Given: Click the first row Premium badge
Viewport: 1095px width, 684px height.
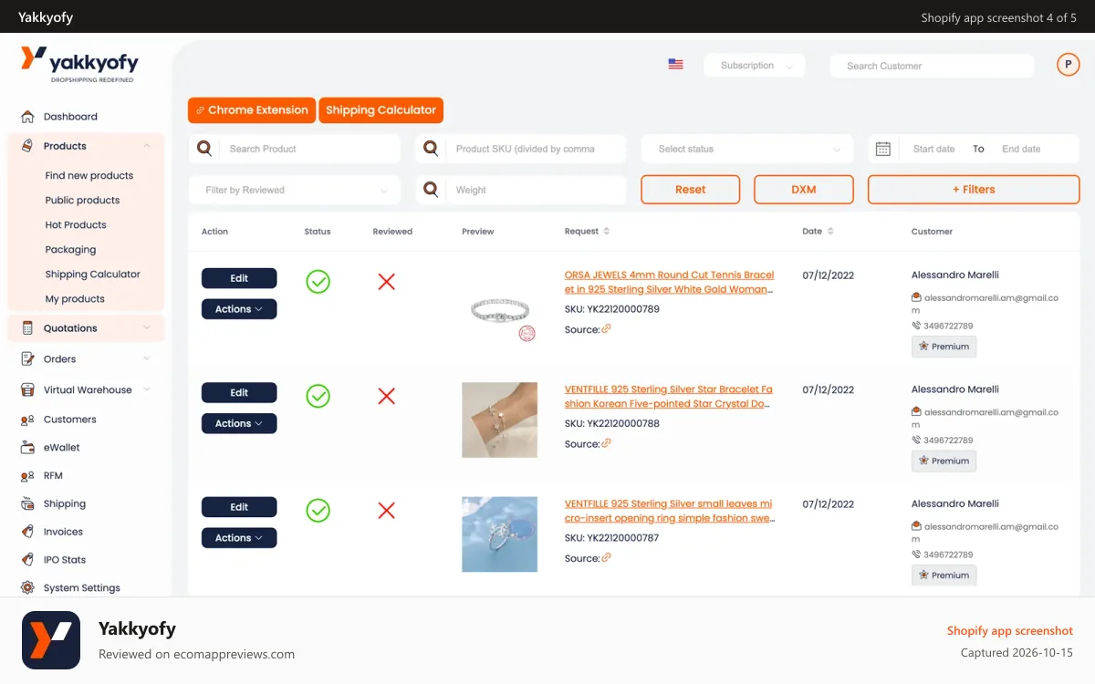Looking at the screenshot, I should tap(944, 347).
